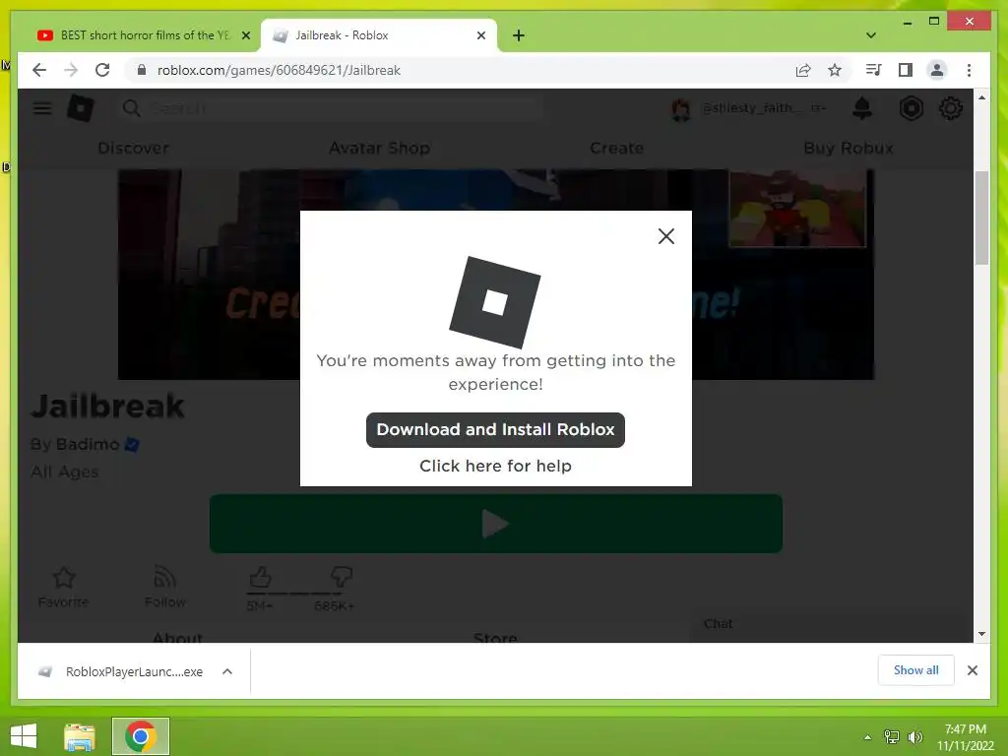Go to Discover section
Image resolution: width=1008 pixels, height=756 pixels.
coord(133,148)
